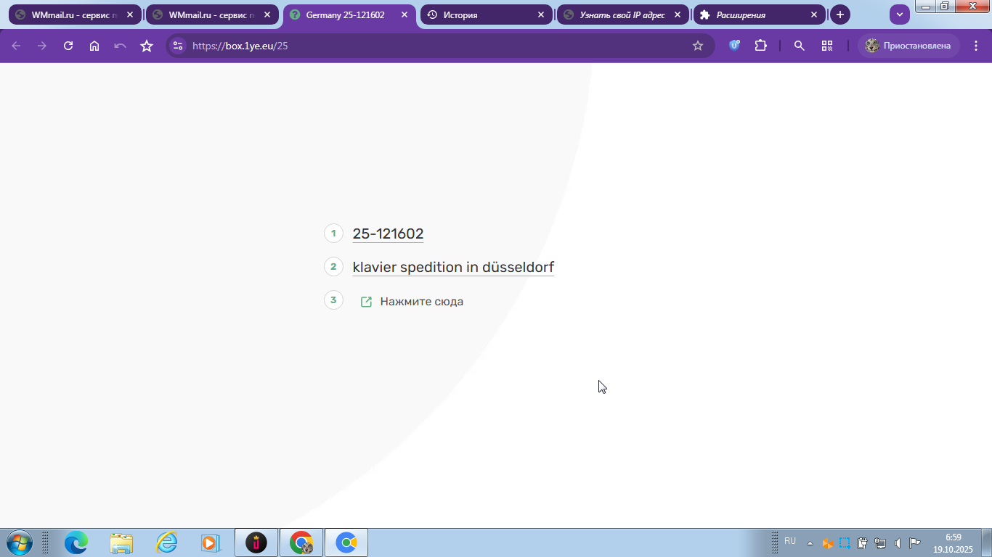Launch Internet Explorer from taskbar
Viewport: 992px width, 557px height.
point(166,542)
